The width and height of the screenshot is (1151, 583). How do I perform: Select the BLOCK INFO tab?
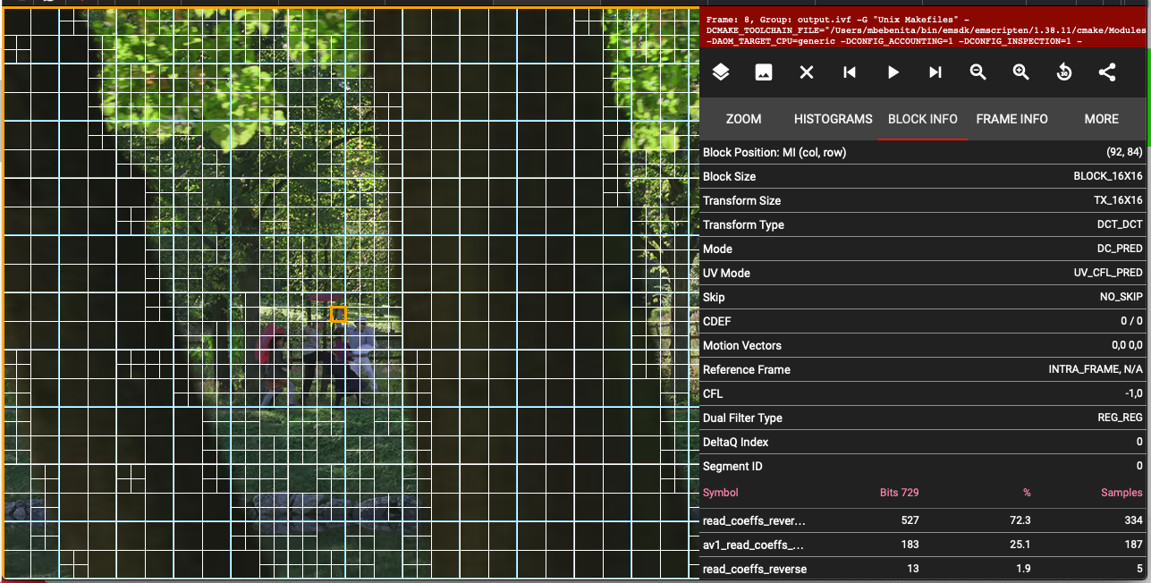click(x=923, y=119)
